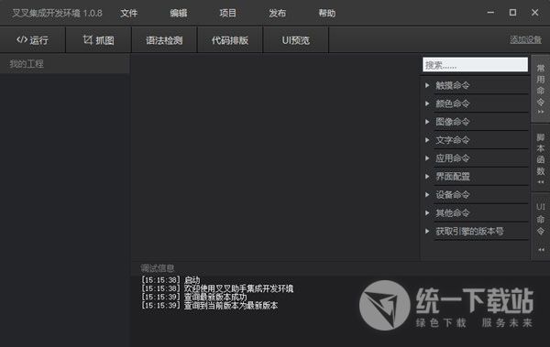This screenshot has width=550, height=347.
Task: Click 代码排版 code formatting
Action: pos(230,40)
